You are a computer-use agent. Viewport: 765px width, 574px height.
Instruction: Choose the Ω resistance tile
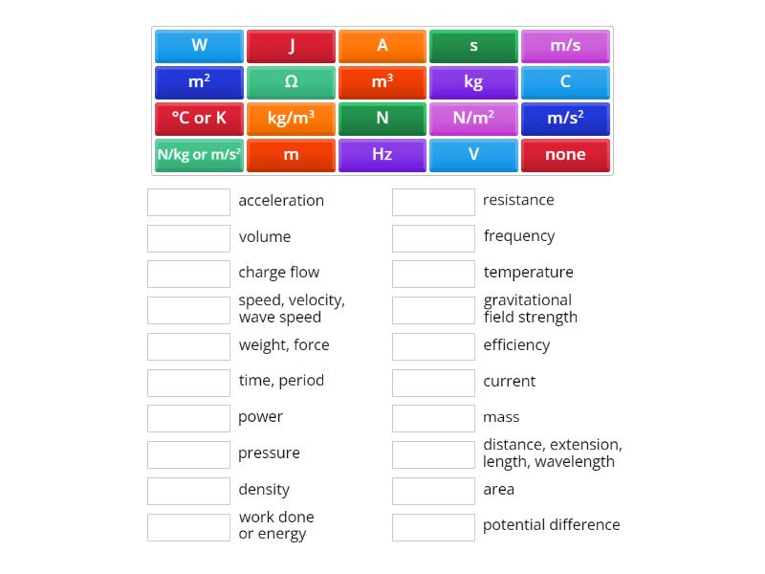click(x=290, y=81)
